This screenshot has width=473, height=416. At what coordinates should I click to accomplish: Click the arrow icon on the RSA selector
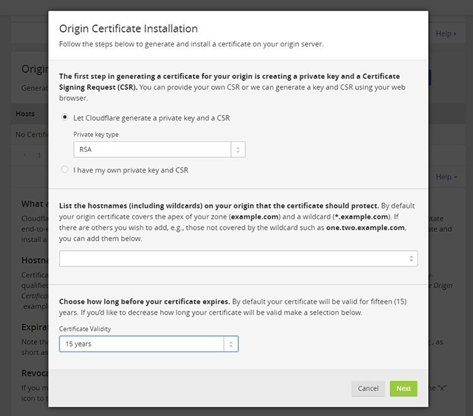(x=238, y=149)
